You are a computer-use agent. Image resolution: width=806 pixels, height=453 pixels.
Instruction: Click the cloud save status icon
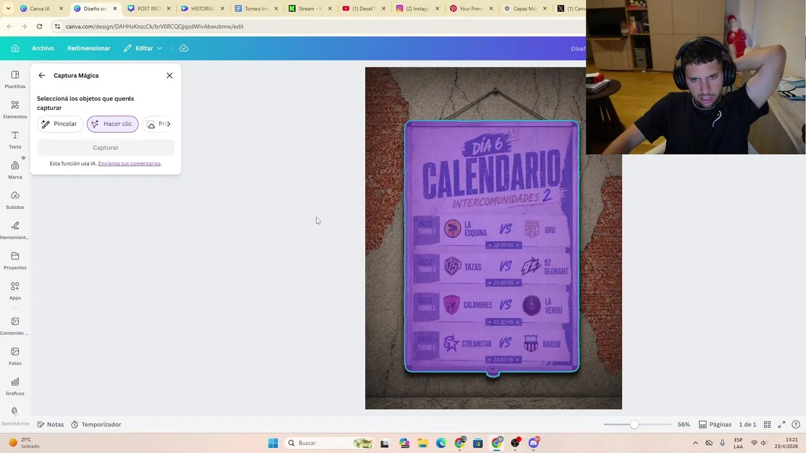(184, 48)
